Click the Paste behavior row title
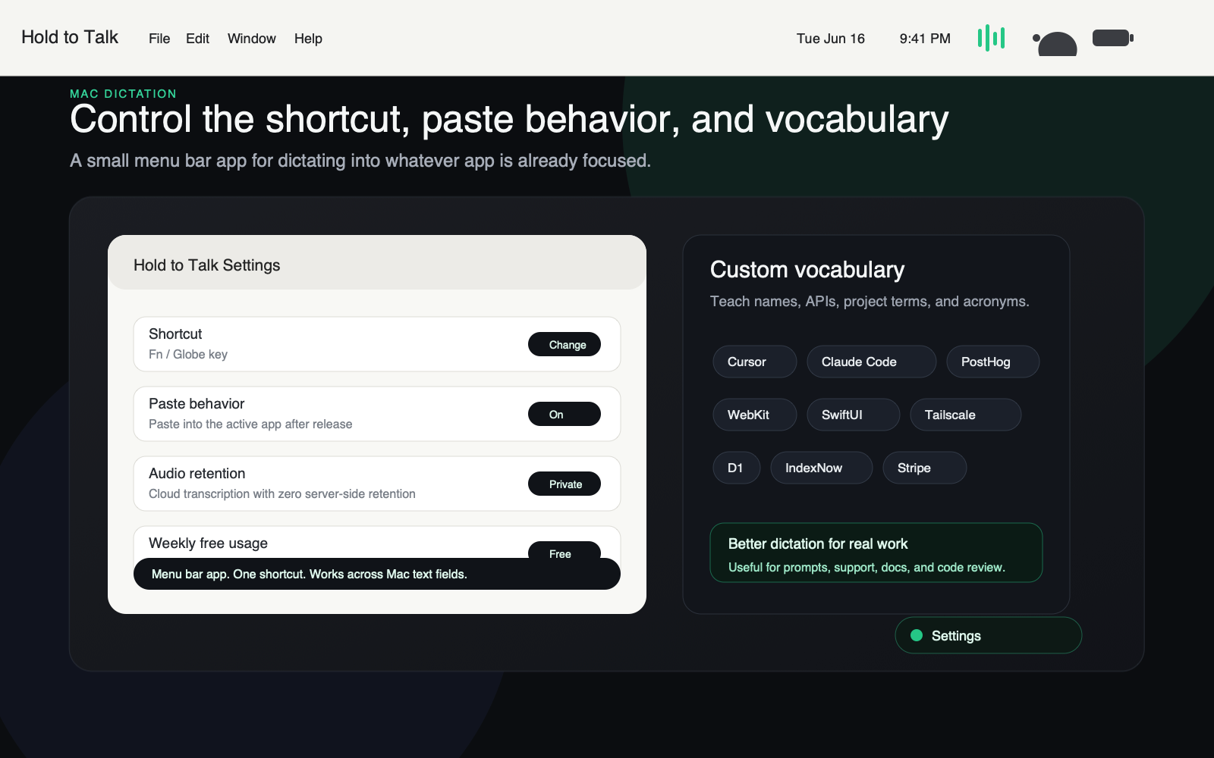The width and height of the screenshot is (1214, 758). click(x=197, y=404)
